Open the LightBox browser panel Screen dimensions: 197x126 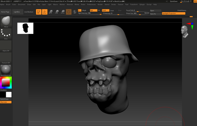pyautogui.click(x=17, y=12)
